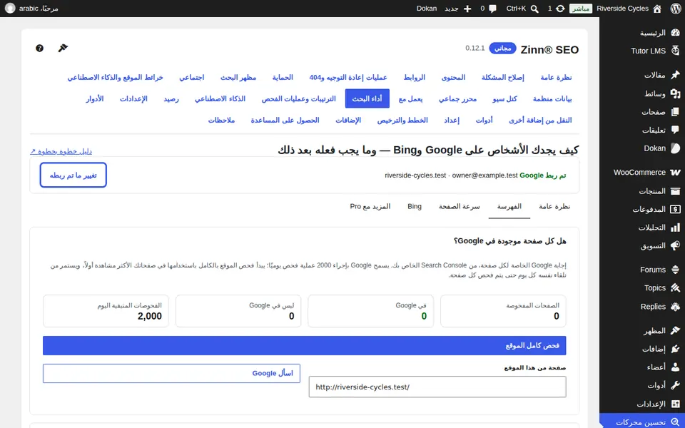685x428 pixels.
Task: Click the help question mark icon
Action: tap(39, 48)
